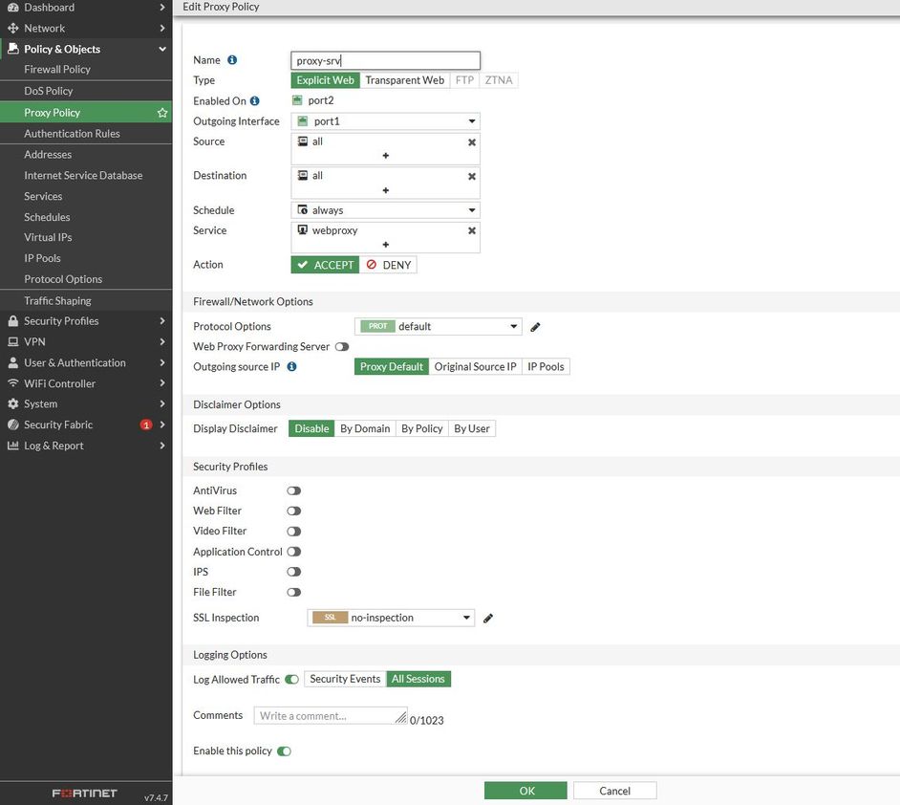Enable the File Filter toggle
The height and width of the screenshot is (805, 900).
(294, 592)
